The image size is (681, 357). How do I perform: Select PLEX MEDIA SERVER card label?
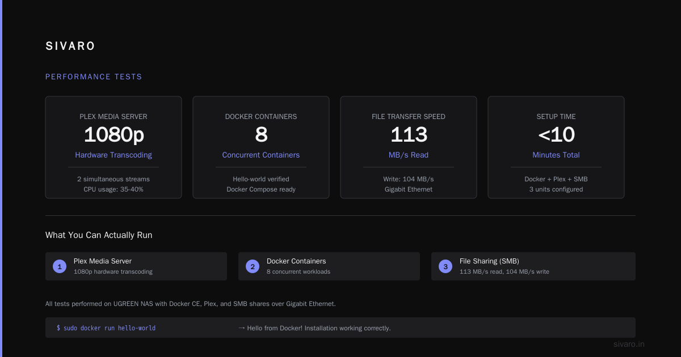tap(113, 117)
